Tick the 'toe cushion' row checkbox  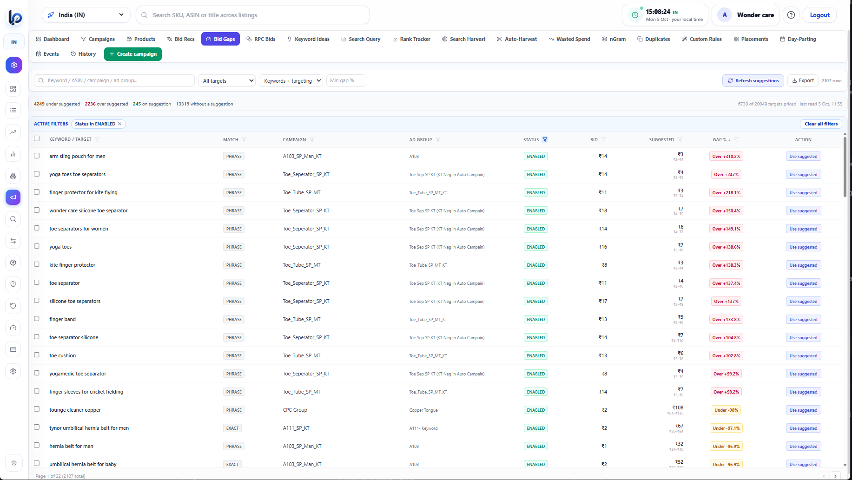37,355
